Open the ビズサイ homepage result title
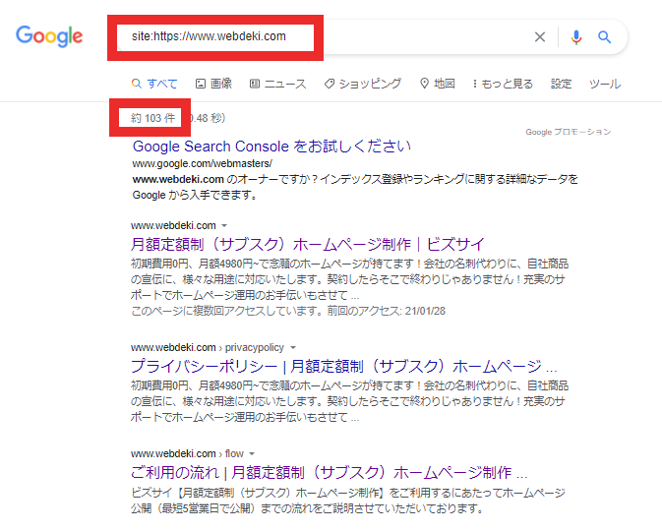This screenshot has width=662, height=531. point(307,244)
